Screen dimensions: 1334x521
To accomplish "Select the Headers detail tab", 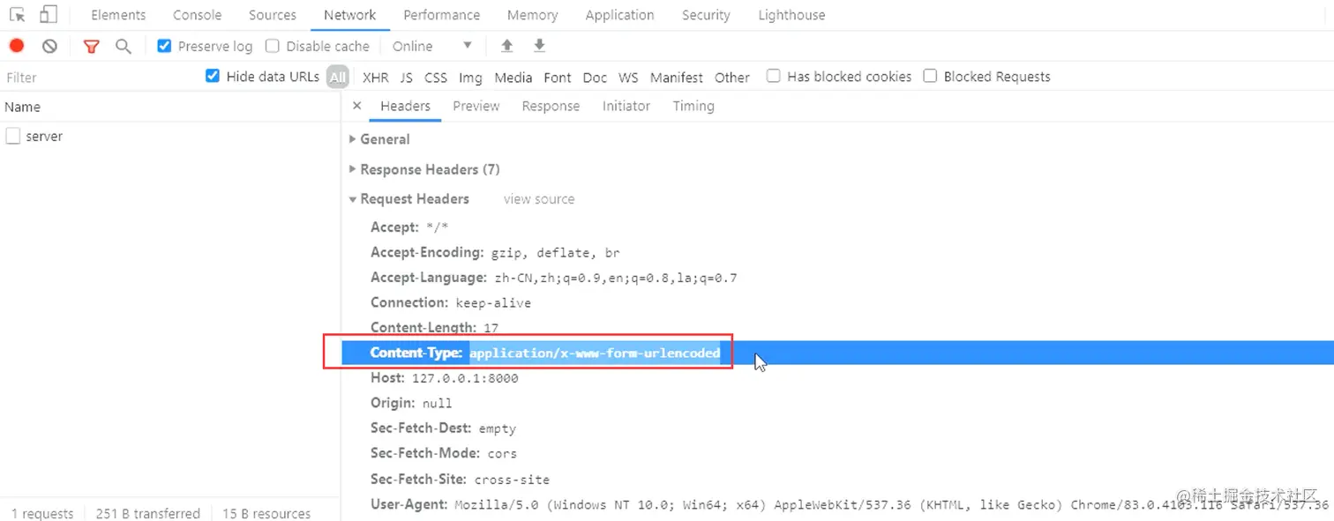I will point(405,106).
